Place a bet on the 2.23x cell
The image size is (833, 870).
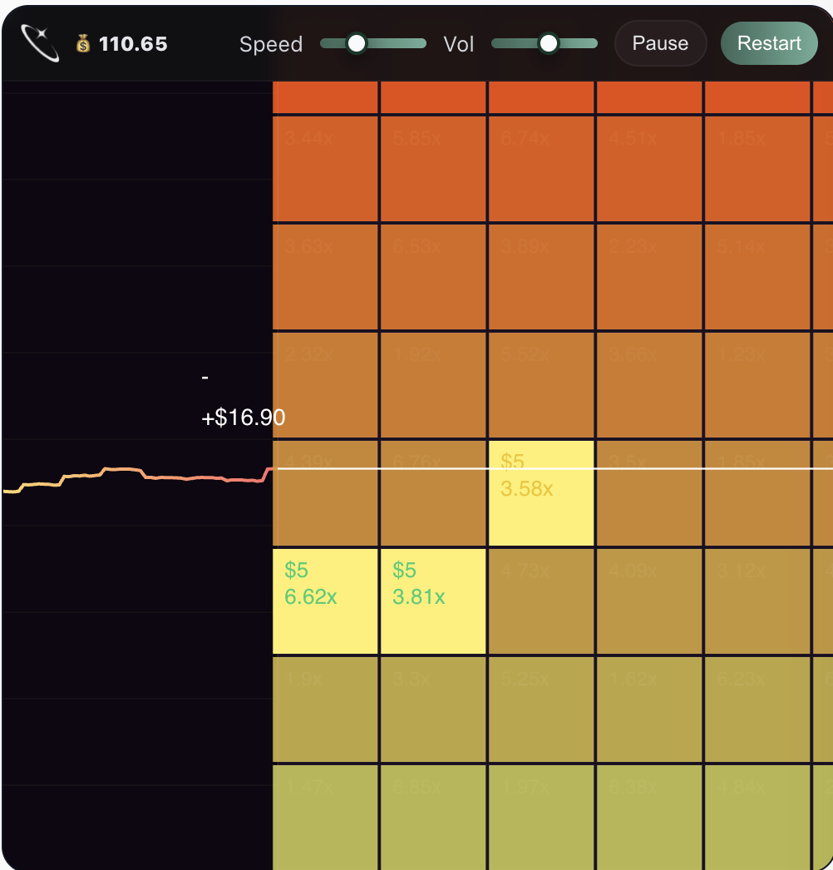tap(649, 274)
